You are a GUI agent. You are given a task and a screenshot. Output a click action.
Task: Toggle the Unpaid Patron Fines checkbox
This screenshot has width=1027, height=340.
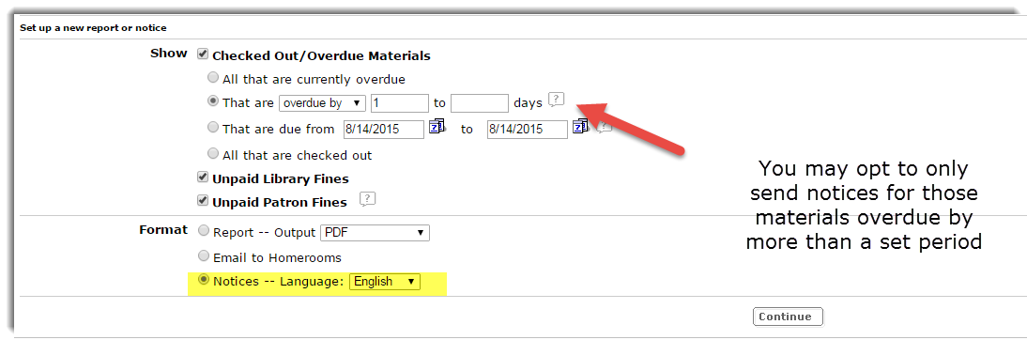tap(203, 200)
